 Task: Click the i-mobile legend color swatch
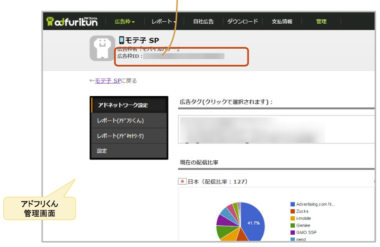pyautogui.click(x=292, y=219)
